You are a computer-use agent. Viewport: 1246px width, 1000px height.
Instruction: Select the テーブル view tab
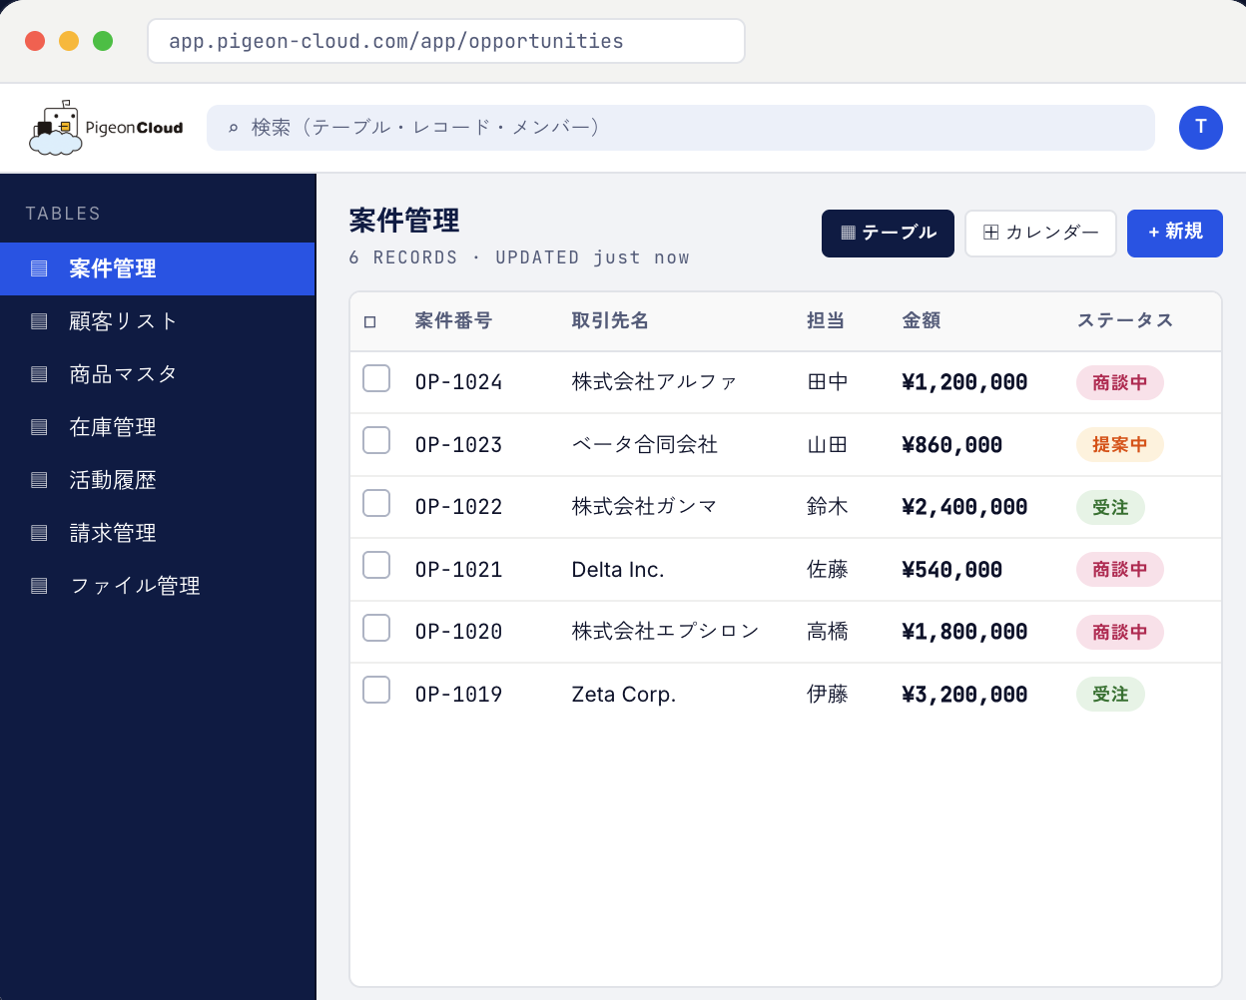tap(888, 233)
